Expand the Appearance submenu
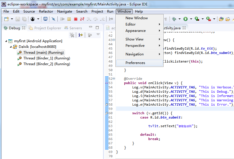This screenshot has height=159, width=234. 140,31
